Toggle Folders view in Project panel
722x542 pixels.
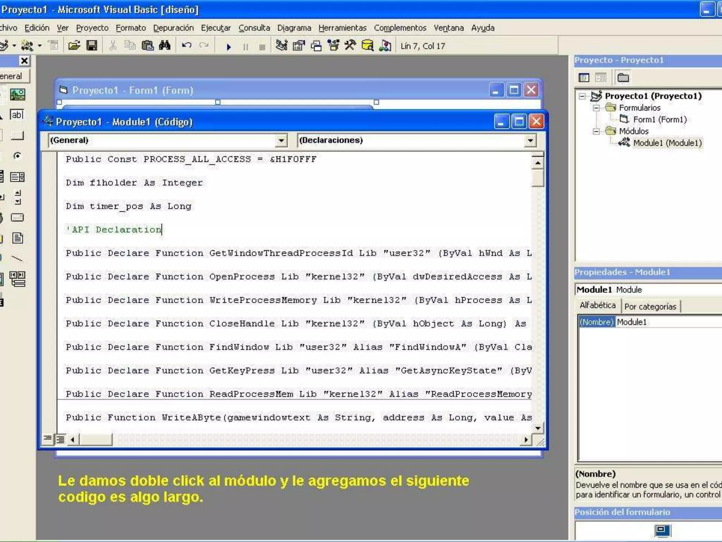click(623, 78)
